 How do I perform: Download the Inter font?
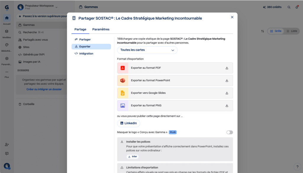[x=133, y=156]
